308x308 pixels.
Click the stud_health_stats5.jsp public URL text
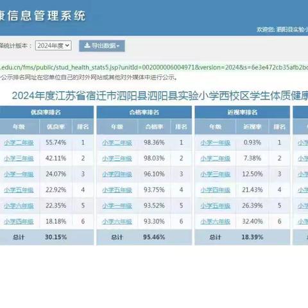pyautogui.click(x=154, y=67)
